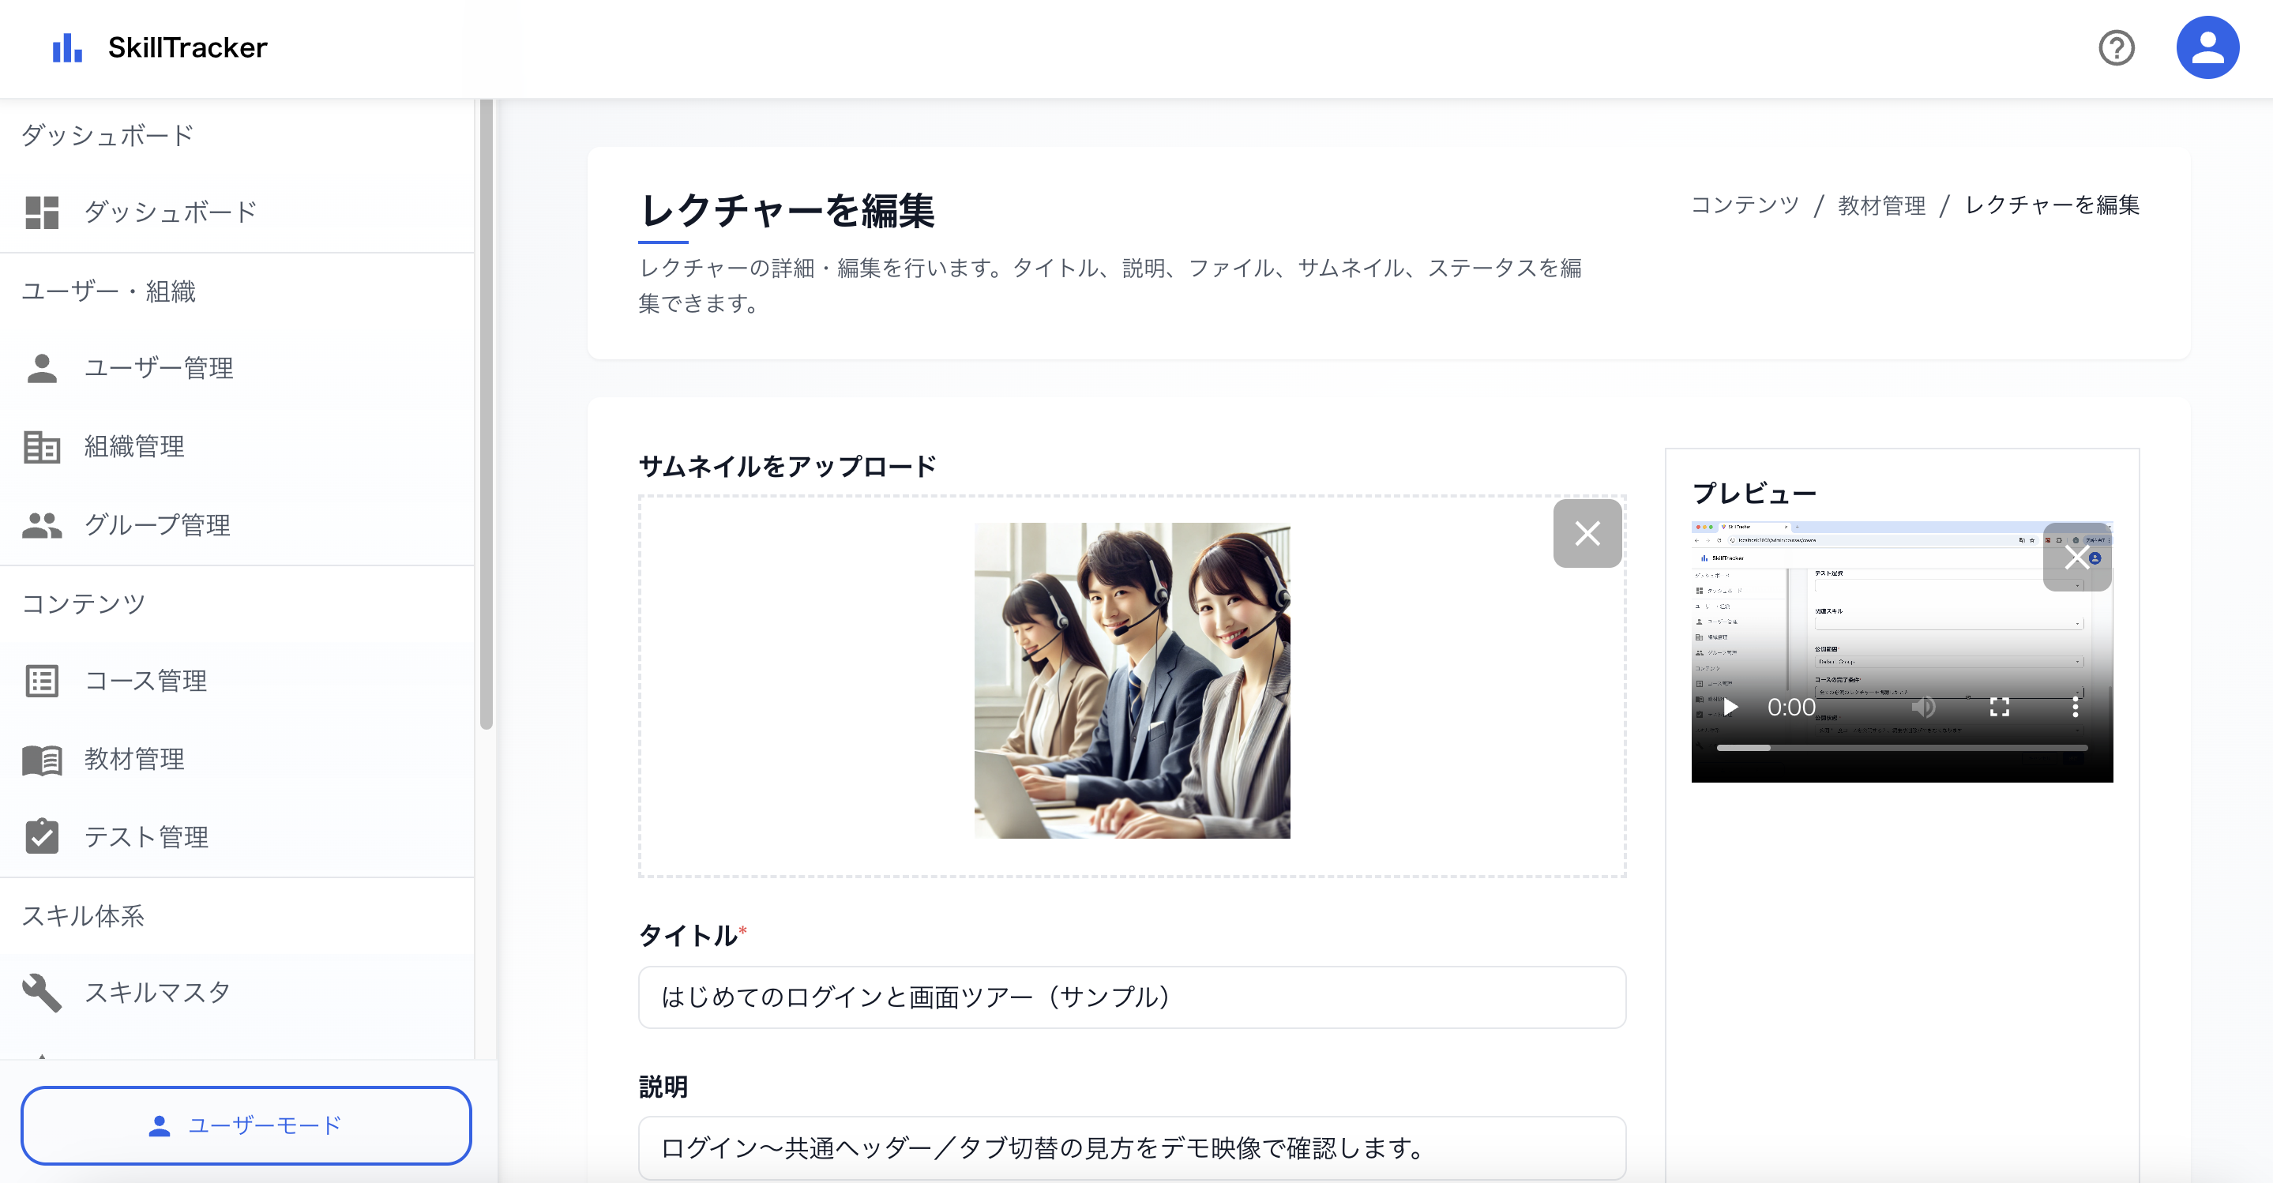Screen dimensions: 2273x1183
Task: Click the グループ管理 people icon
Action: [42, 526]
